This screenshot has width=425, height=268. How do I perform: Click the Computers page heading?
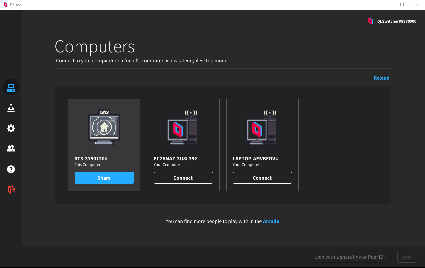tap(95, 47)
